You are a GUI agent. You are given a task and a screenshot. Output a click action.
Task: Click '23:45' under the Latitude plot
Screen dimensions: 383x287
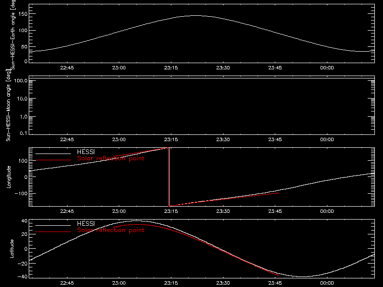pyautogui.click(x=275, y=283)
